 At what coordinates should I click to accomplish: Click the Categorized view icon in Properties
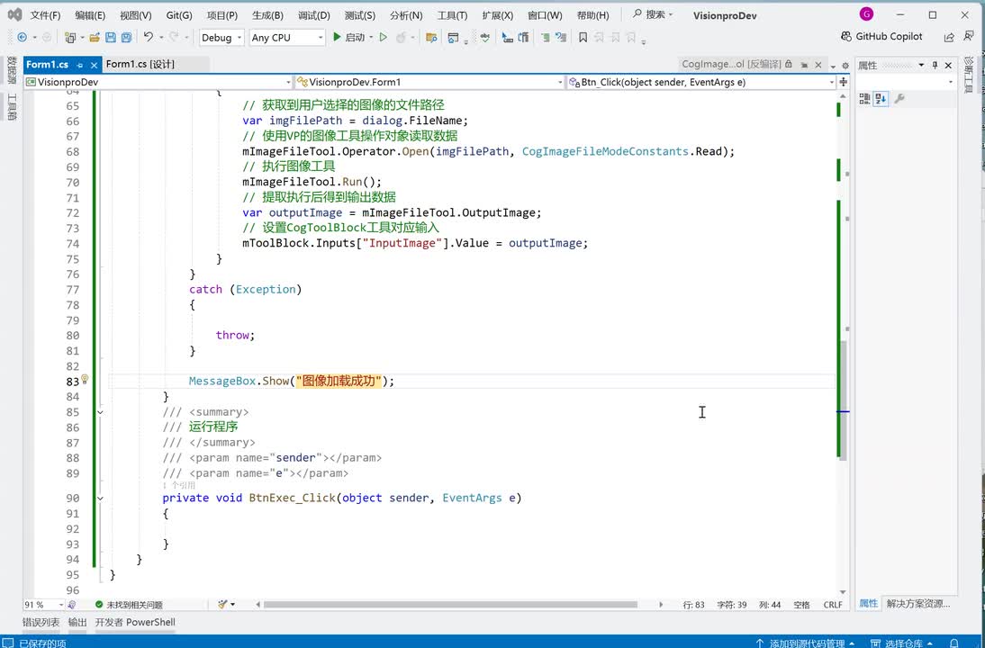864,99
